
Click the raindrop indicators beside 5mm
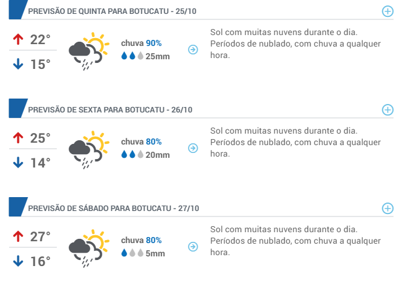[x=132, y=253]
